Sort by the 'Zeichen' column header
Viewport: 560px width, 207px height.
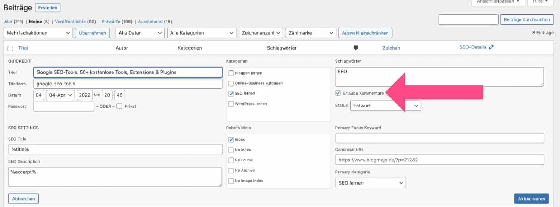pyautogui.click(x=391, y=48)
